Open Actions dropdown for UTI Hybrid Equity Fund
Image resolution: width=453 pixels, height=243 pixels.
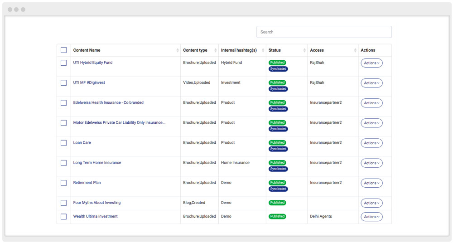tap(371, 63)
